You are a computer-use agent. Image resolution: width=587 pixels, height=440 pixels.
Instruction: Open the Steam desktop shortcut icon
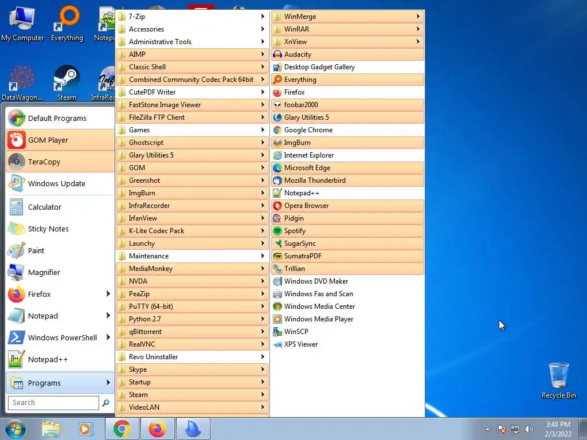tap(66, 78)
